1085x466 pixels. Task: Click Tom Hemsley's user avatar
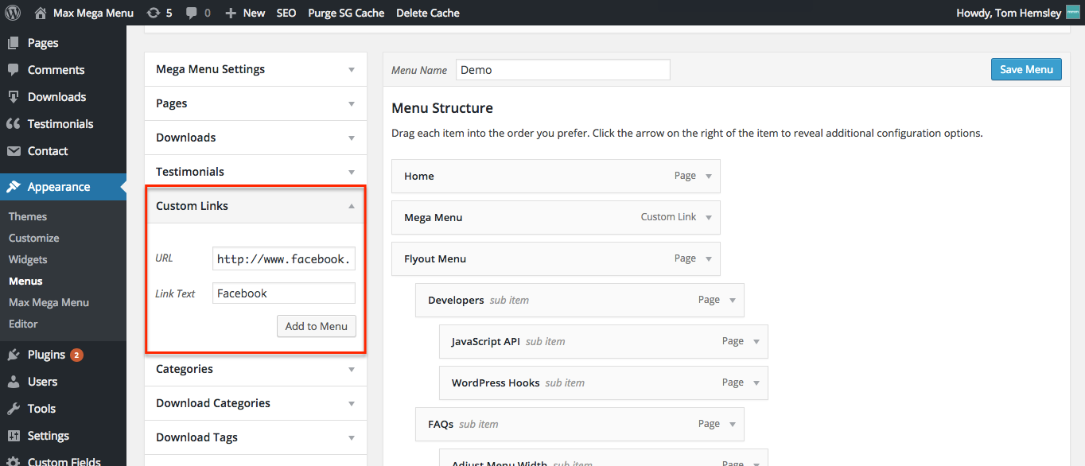coord(1073,13)
